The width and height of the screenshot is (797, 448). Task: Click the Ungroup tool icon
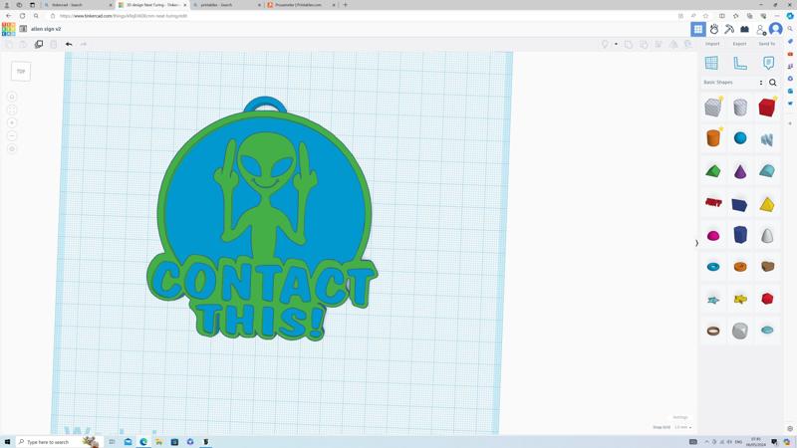pyautogui.click(x=644, y=44)
